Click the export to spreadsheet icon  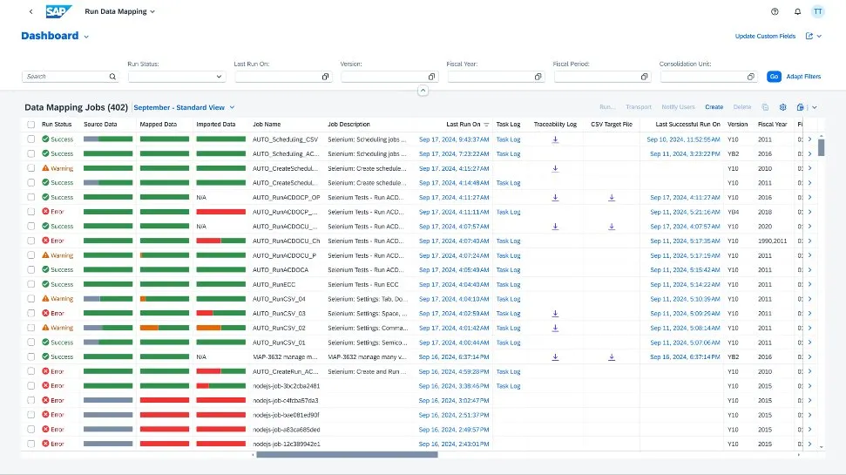point(801,107)
